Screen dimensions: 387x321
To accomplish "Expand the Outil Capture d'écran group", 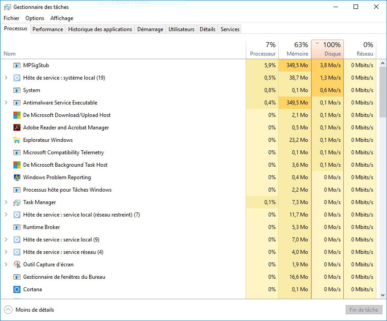I will coord(6,265).
